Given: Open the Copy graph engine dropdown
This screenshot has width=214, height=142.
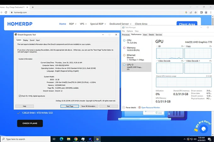Looking at the screenshot, I should point(185,46).
